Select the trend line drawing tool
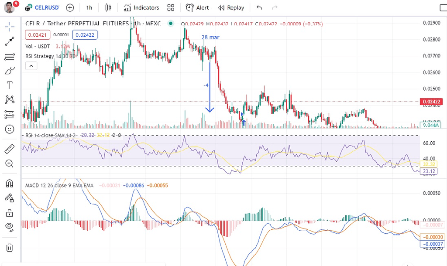The height and width of the screenshot is (266, 447). pyautogui.click(x=10, y=42)
